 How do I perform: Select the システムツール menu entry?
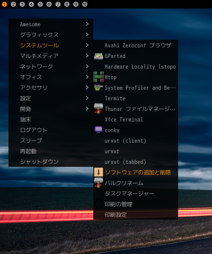(x=51, y=45)
